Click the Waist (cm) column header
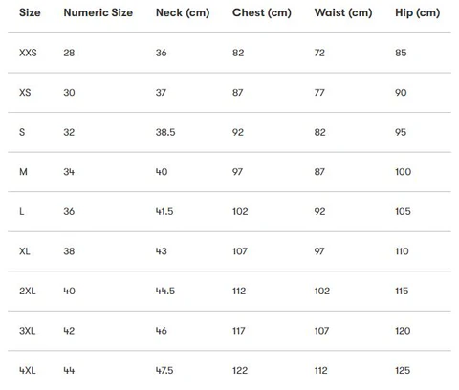 point(343,12)
